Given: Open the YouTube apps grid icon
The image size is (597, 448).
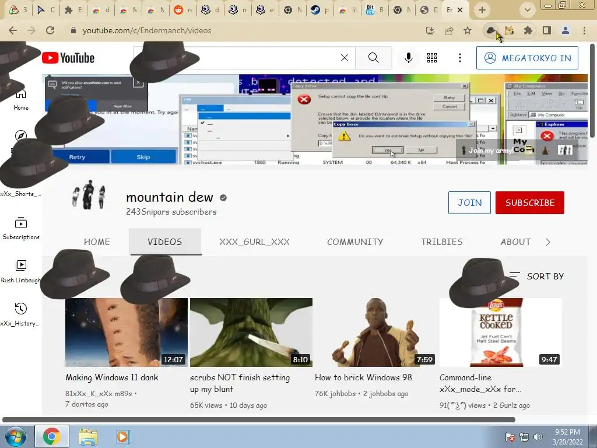Looking at the screenshot, I should click(432, 58).
